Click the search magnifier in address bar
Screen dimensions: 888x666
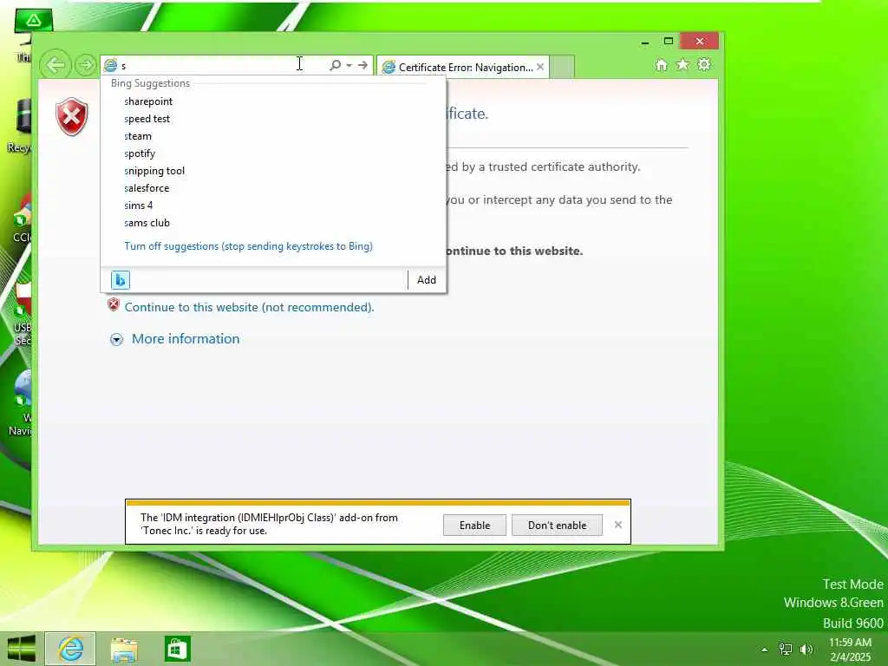336,65
